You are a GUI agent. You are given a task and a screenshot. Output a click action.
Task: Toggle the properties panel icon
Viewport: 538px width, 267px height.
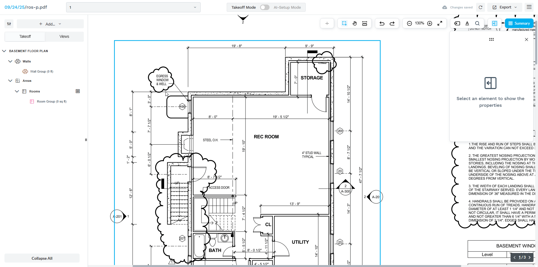click(495, 24)
